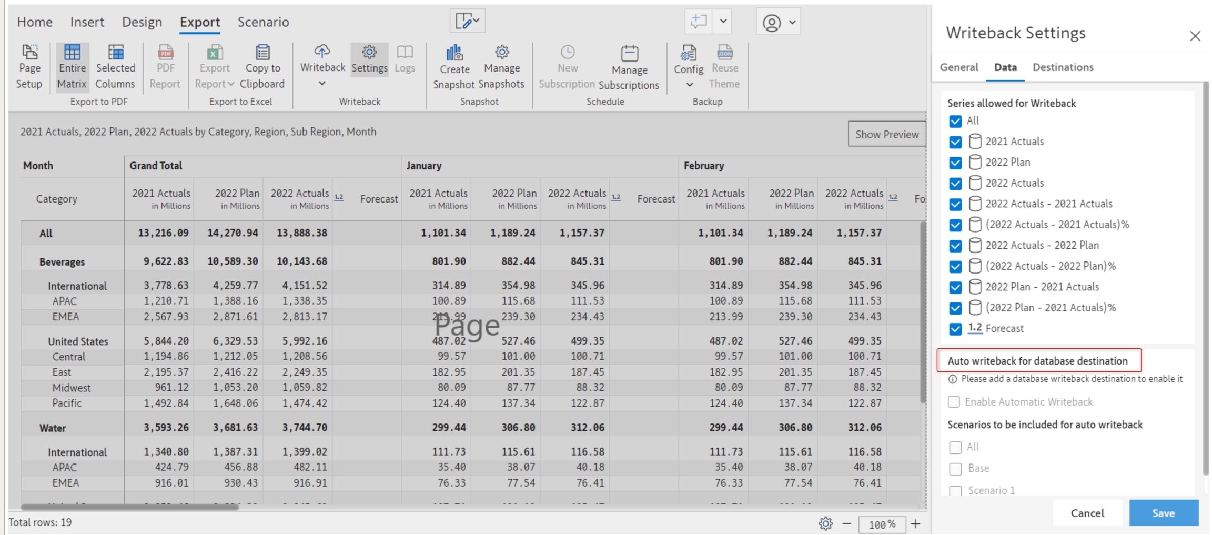Expand the Writeback dropdown arrow

point(322,84)
